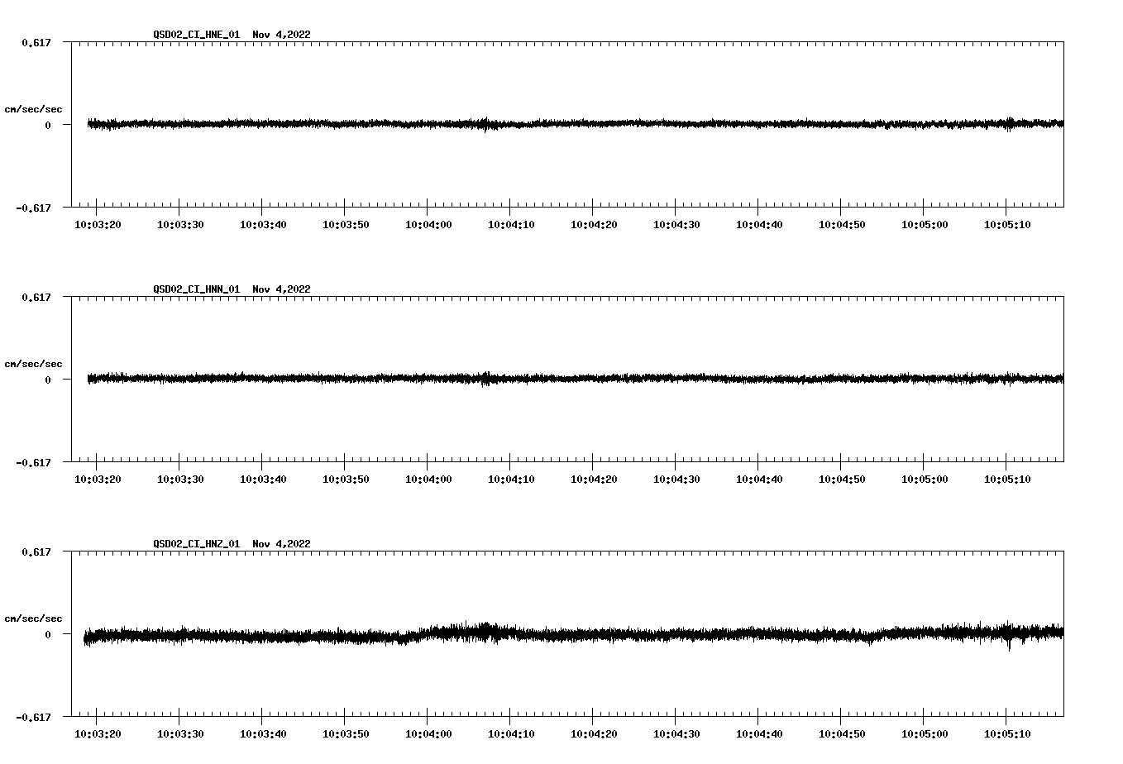The height and width of the screenshot is (764, 1123).
Task: Click 10:03:40 time label under HNE plot
Action: coord(263,225)
